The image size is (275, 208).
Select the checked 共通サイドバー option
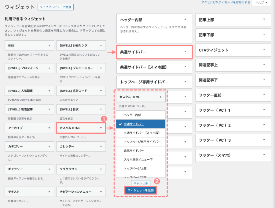[x=134, y=124]
